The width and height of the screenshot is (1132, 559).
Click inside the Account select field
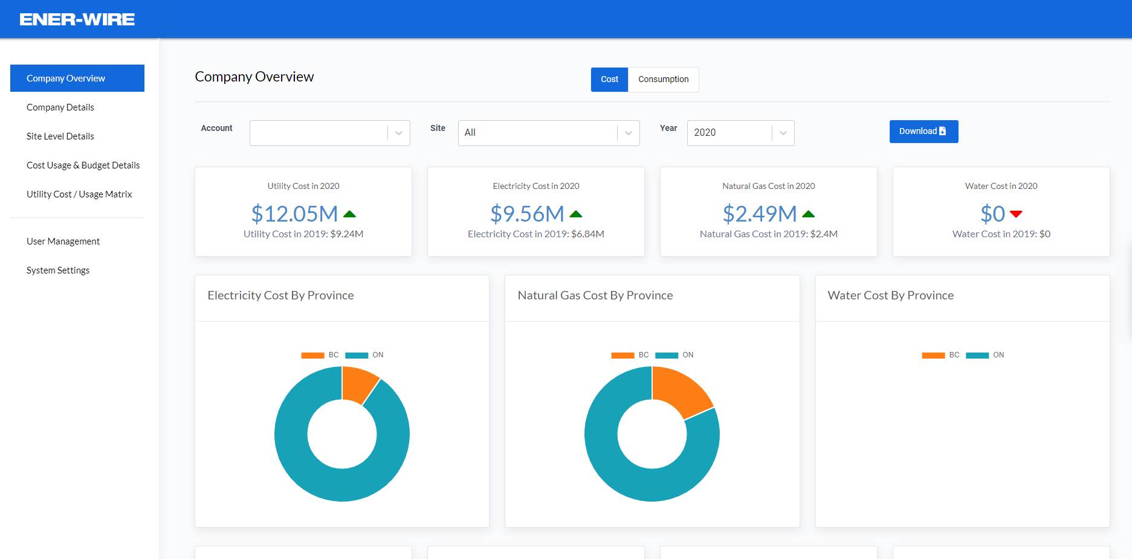330,133
